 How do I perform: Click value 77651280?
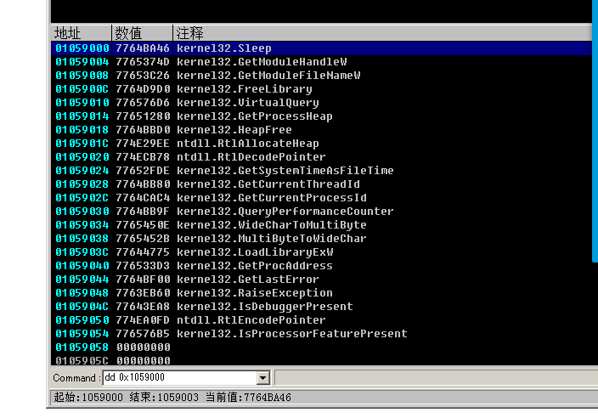click(143, 116)
